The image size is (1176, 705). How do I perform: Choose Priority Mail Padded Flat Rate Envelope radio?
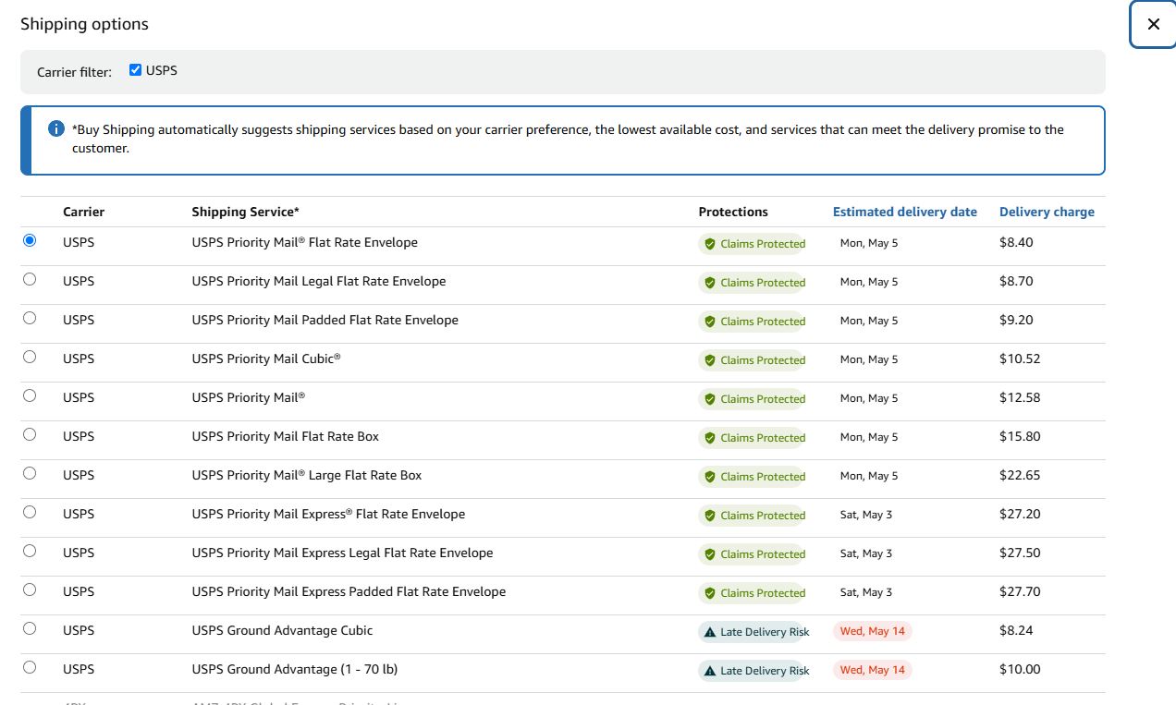[x=30, y=318]
